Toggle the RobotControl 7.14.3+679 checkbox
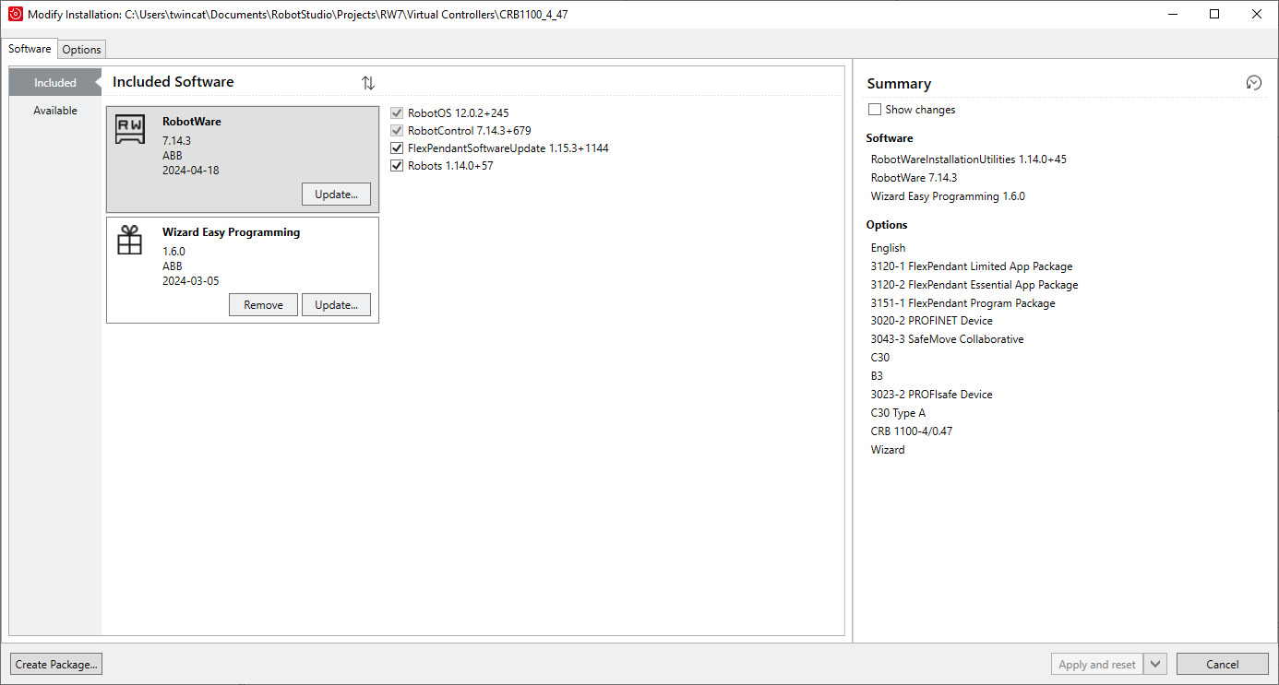 398,131
